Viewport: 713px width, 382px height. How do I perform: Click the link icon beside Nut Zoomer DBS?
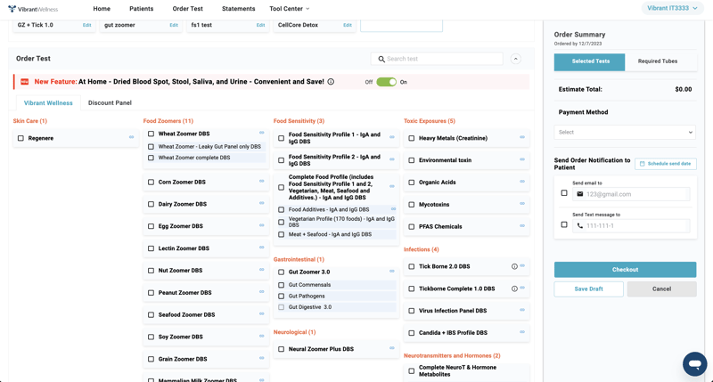(262, 270)
